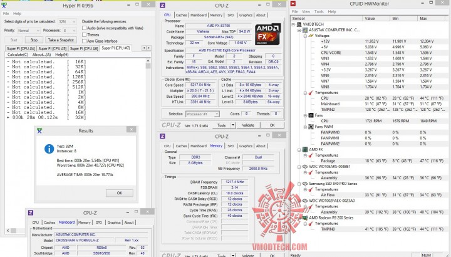Click the AMD Radeon R9 200 card icon
Screen dimensions: 451x257
tap(305, 218)
